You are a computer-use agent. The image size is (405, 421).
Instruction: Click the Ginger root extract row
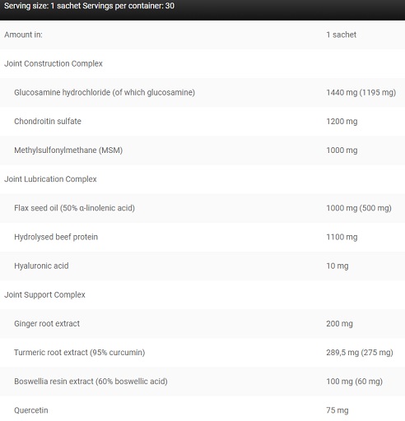(x=202, y=324)
